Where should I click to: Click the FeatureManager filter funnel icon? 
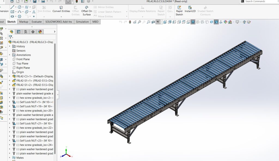pos(10,37)
